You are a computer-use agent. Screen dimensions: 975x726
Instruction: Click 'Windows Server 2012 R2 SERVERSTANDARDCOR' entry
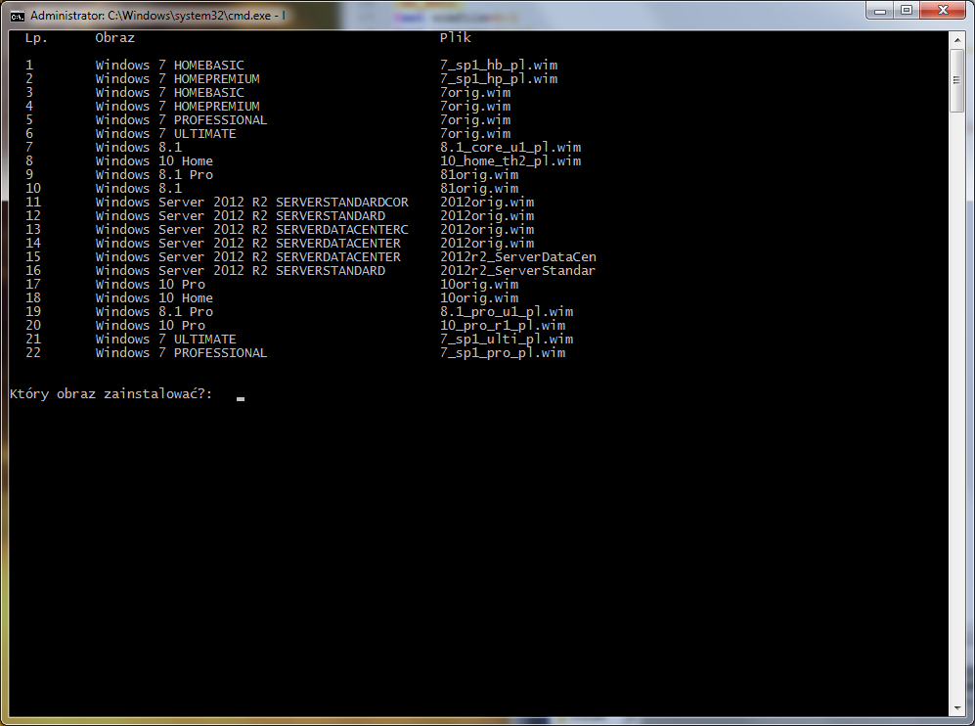[x=252, y=203]
